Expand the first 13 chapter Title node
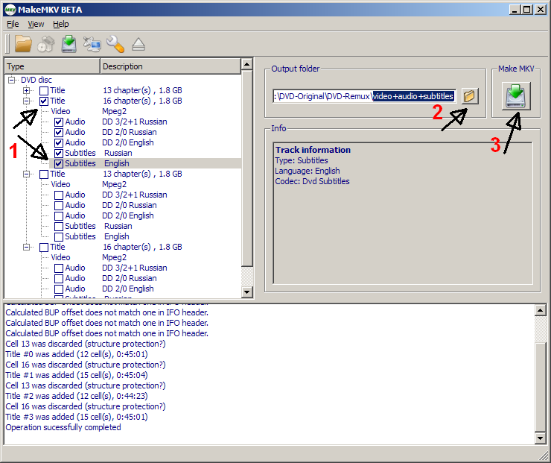551x463 pixels. (x=26, y=91)
